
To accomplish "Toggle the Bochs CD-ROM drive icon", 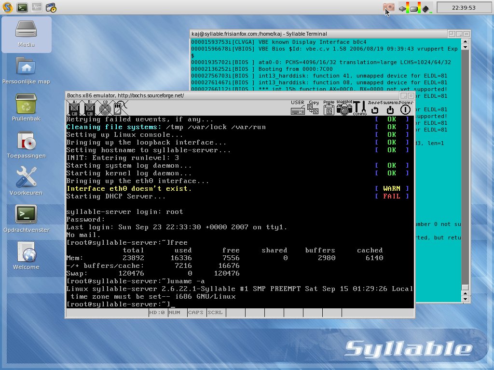I will (x=105, y=108).
